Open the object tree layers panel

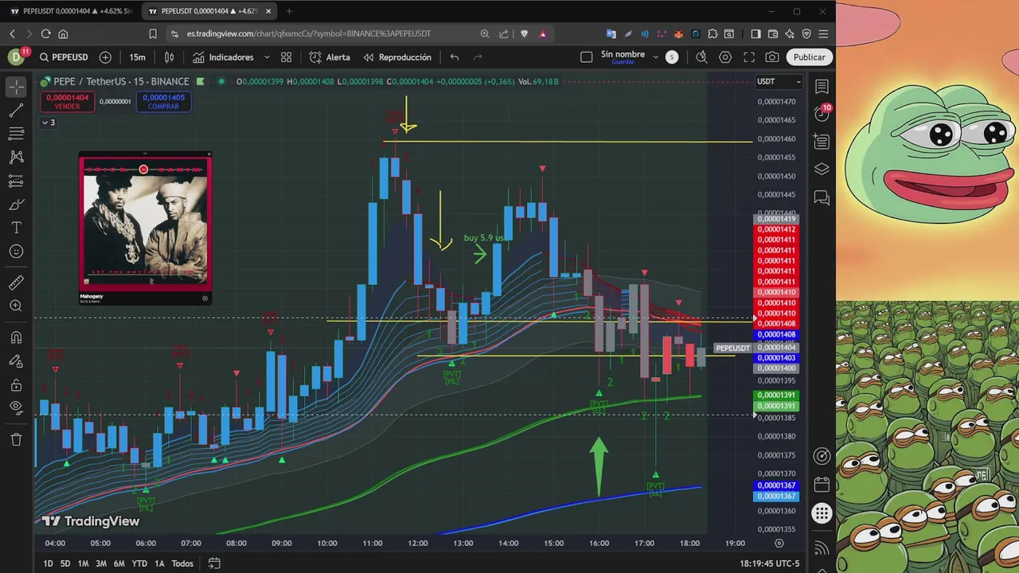(822, 170)
